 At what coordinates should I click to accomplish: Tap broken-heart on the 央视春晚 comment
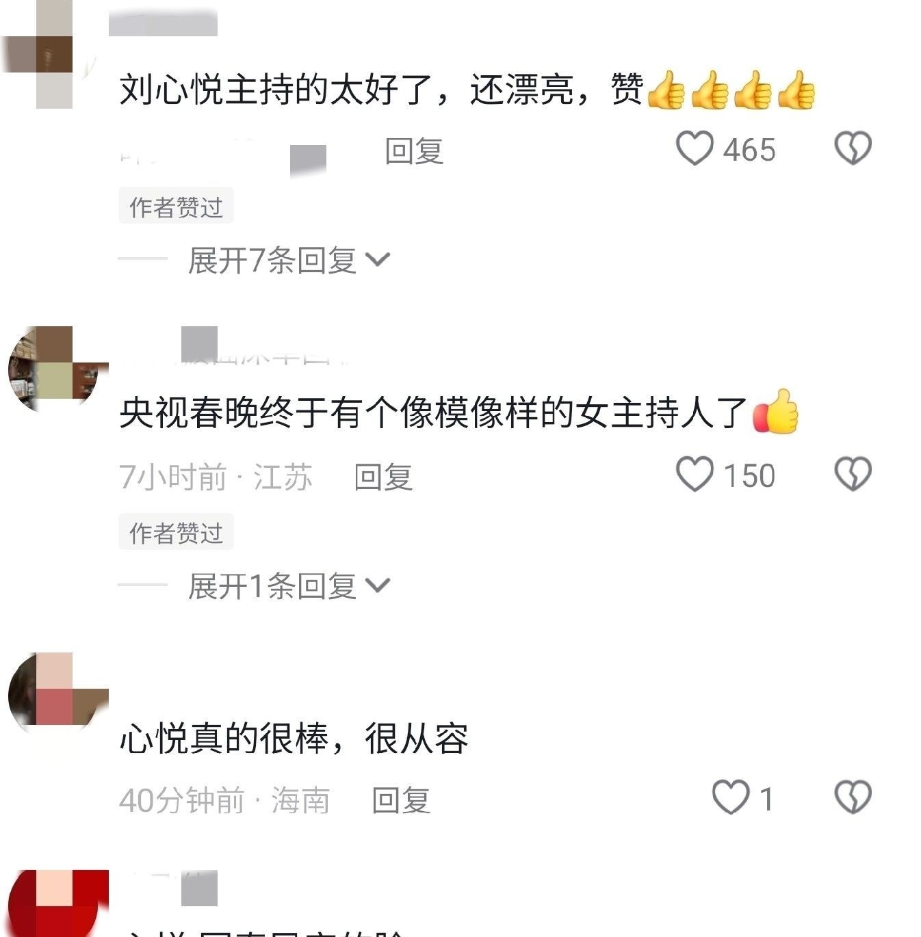(x=853, y=474)
